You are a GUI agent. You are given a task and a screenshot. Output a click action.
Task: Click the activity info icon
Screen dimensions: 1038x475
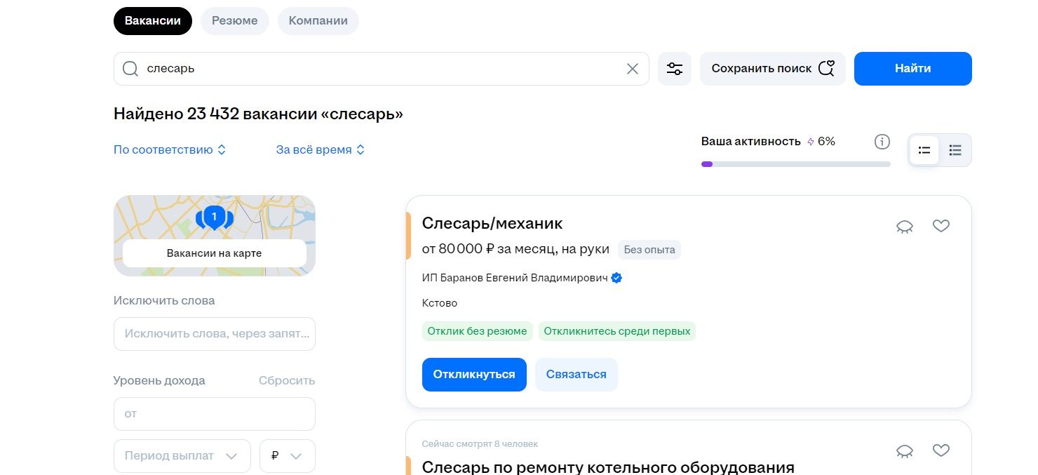pyautogui.click(x=882, y=142)
